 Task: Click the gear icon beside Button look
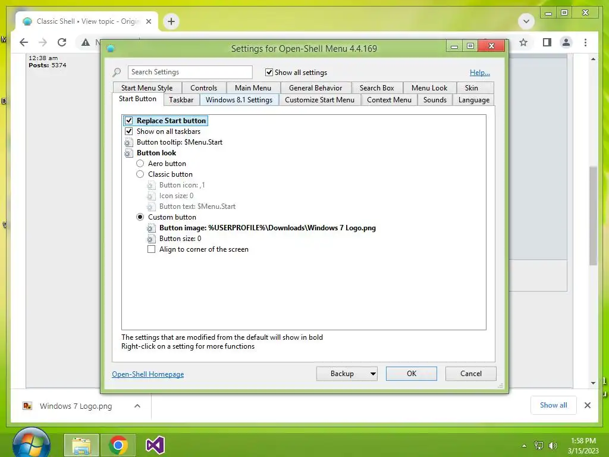(x=128, y=153)
